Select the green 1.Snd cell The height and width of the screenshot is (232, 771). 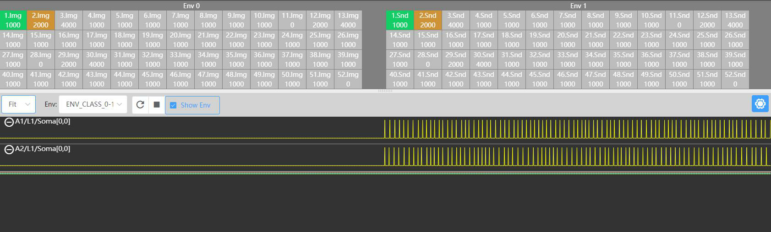(x=399, y=20)
